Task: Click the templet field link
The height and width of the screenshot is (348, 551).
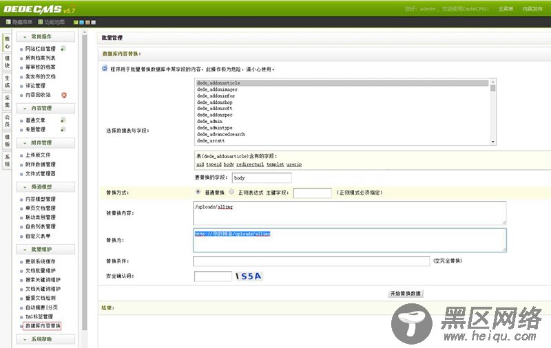Action: [x=275, y=164]
